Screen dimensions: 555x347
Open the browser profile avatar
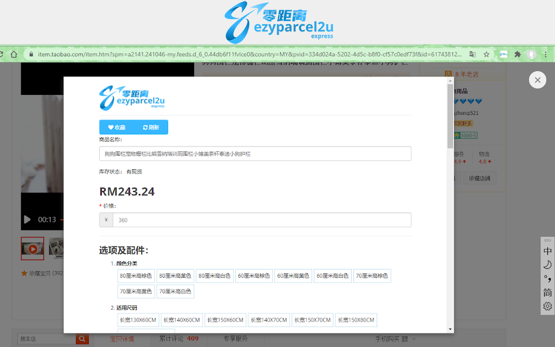(531, 54)
